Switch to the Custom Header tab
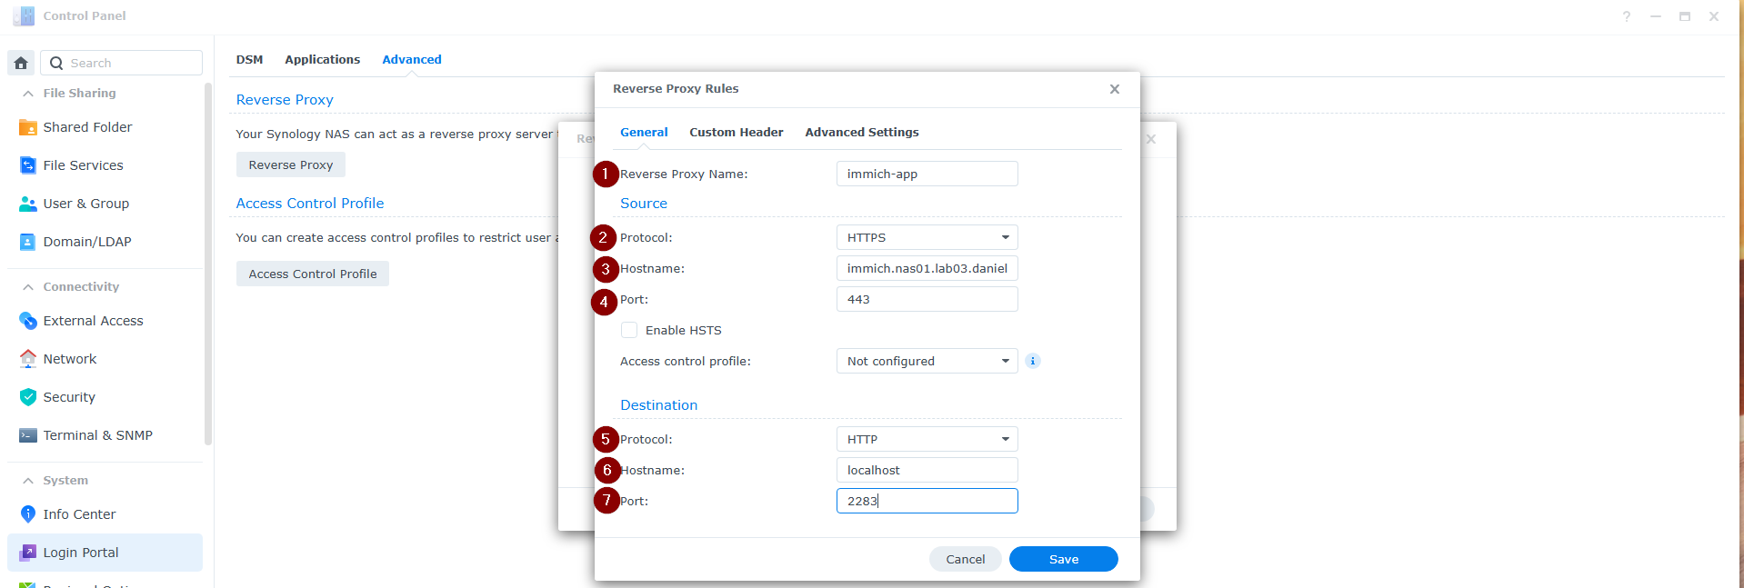The height and width of the screenshot is (588, 1744). [736, 133]
